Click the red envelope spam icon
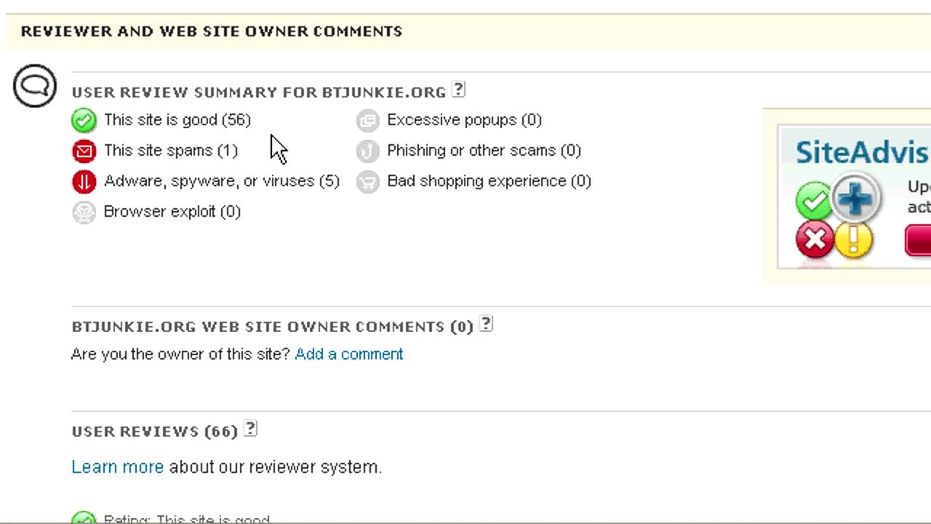931x524 pixels. point(84,151)
